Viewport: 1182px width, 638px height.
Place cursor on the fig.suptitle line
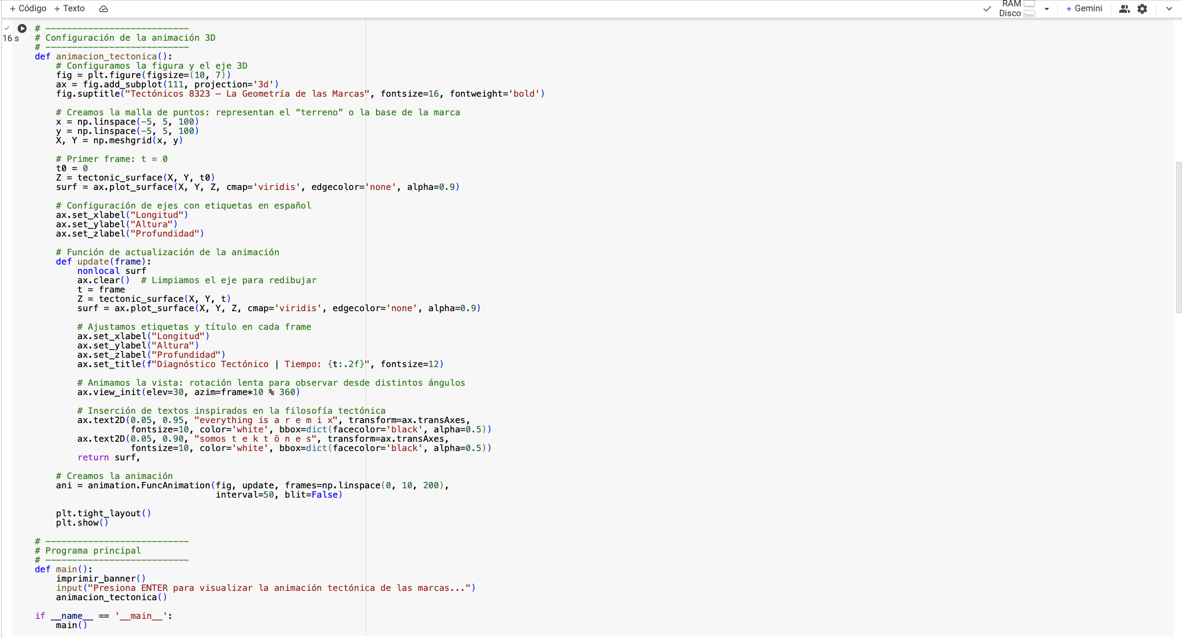pyautogui.click(x=299, y=94)
